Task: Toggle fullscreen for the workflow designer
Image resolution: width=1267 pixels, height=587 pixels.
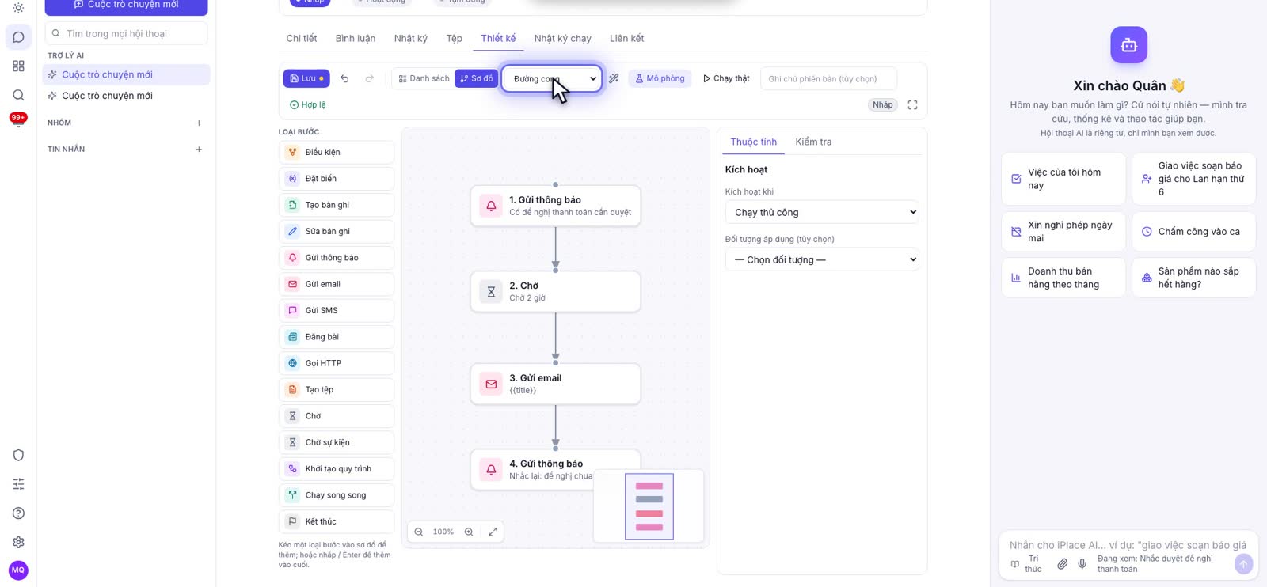Action: click(912, 105)
